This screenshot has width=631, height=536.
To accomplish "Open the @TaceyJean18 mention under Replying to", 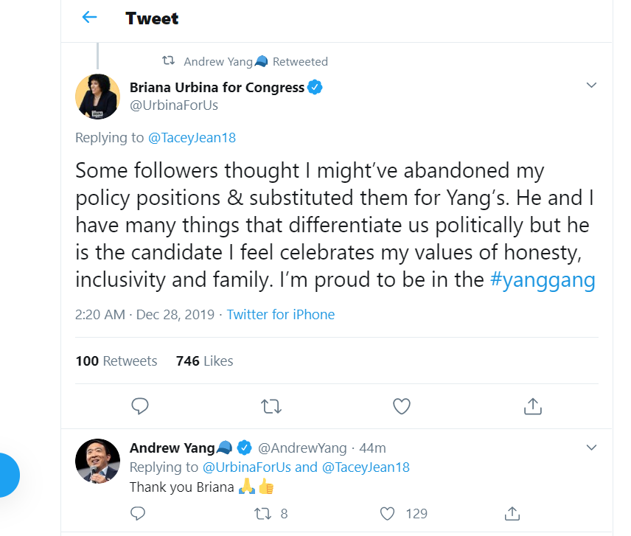I will (192, 137).
